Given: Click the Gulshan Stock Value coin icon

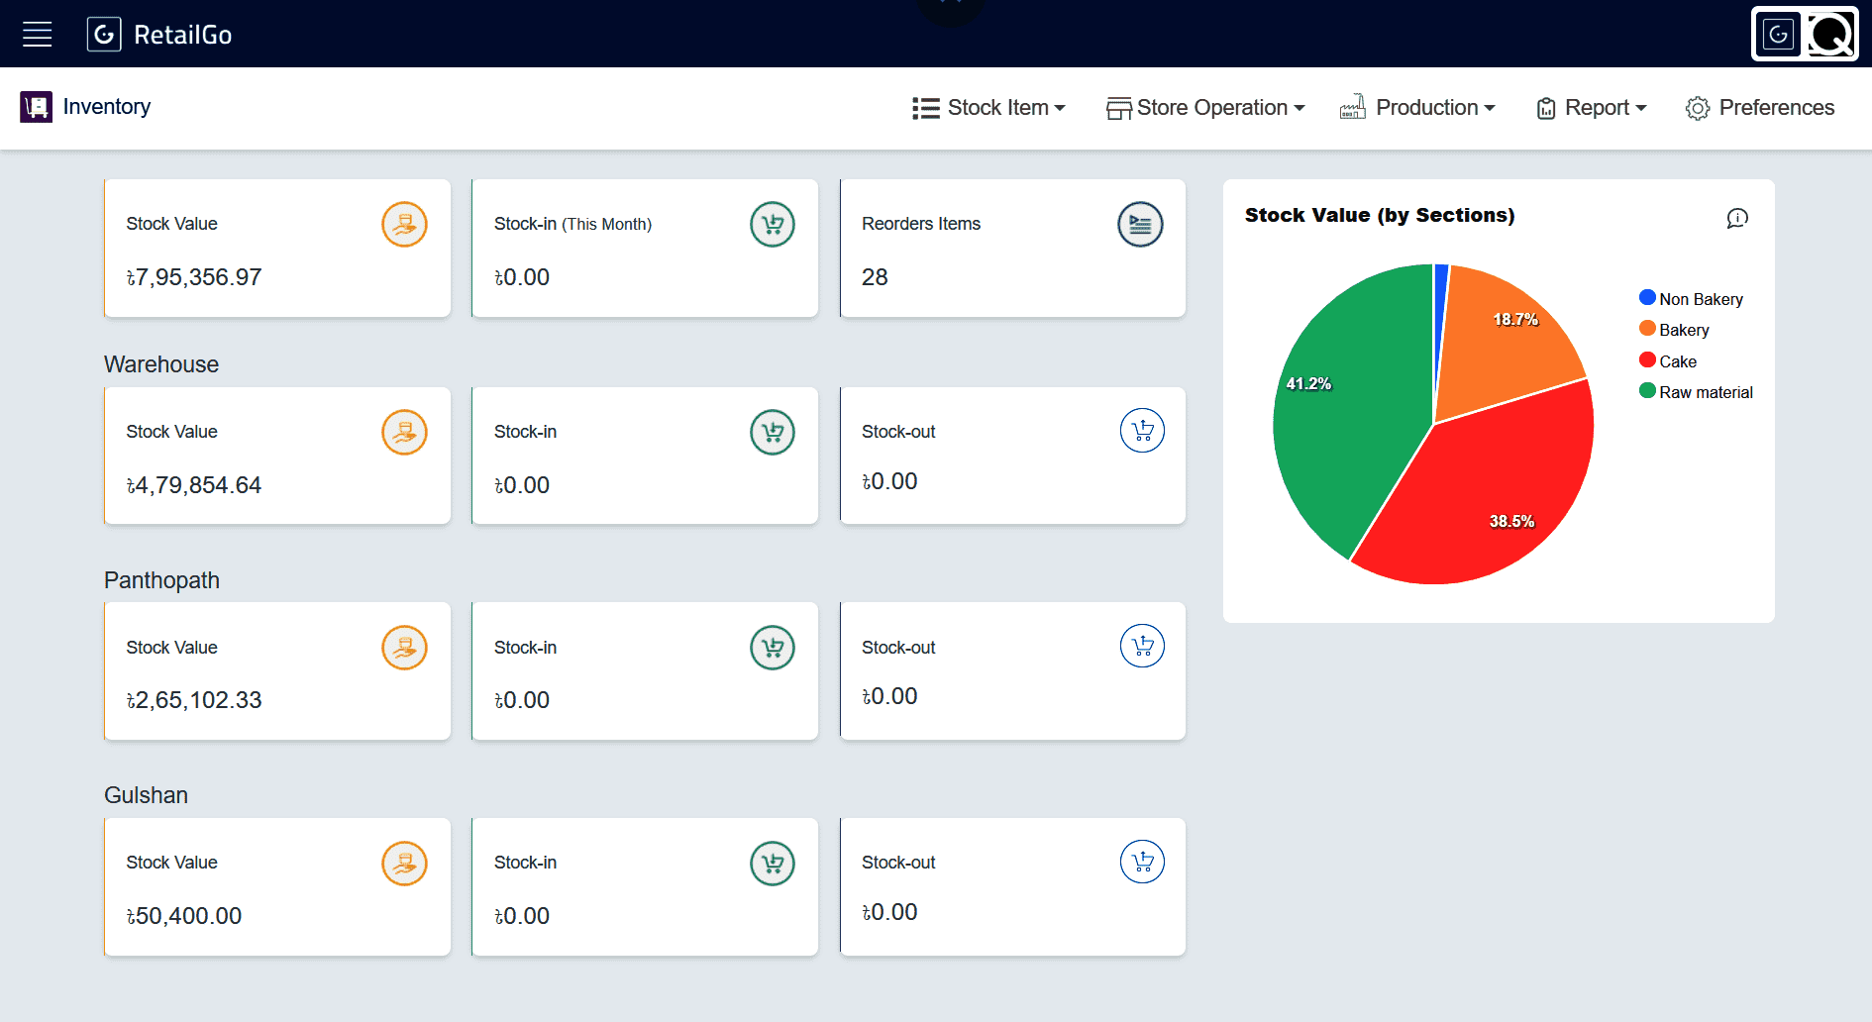Looking at the screenshot, I should tap(404, 864).
